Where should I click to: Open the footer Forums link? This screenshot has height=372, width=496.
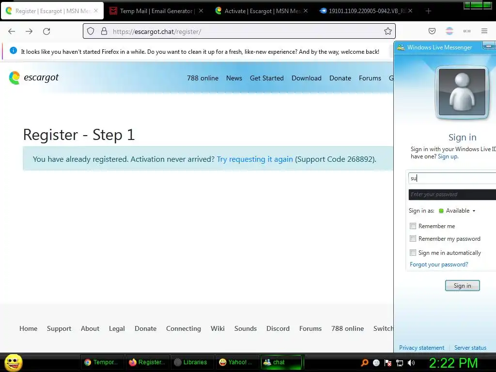point(310,329)
